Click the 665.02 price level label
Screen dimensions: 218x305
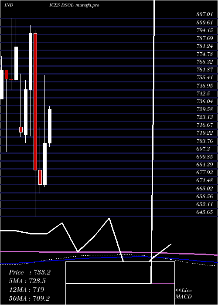tap(204, 188)
